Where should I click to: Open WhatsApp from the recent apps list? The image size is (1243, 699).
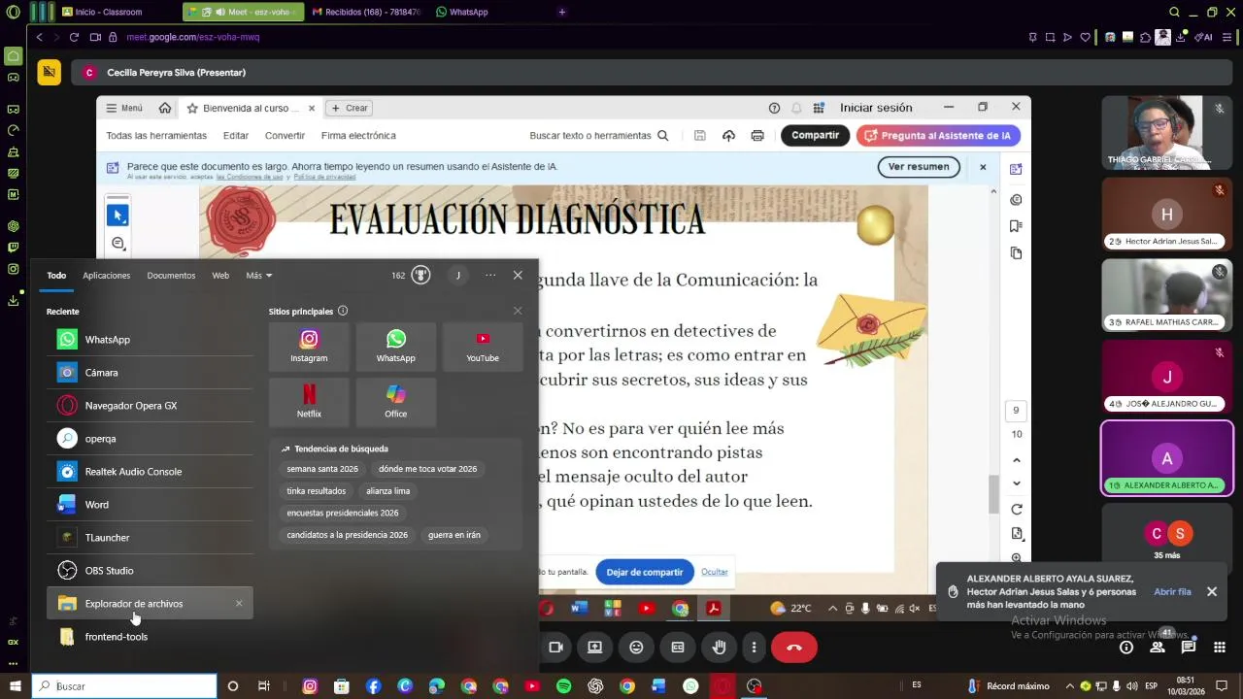click(x=150, y=340)
